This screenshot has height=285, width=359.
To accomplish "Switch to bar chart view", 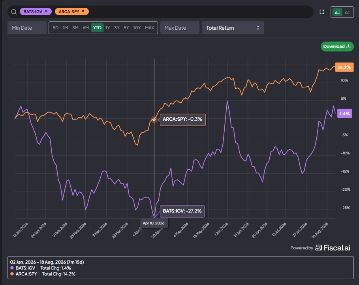I will point(337,12).
